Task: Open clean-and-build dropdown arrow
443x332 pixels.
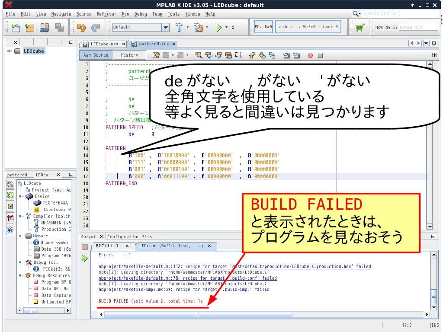Action: [207, 27]
